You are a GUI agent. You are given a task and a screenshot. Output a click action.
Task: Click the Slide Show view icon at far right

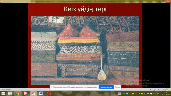pyautogui.click(x=170, y=90)
